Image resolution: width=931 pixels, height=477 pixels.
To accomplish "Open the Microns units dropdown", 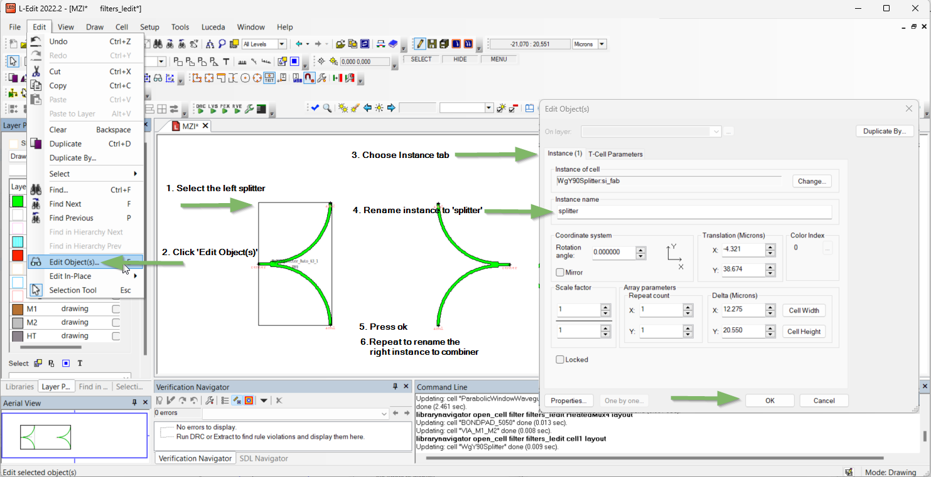I will click(x=602, y=44).
